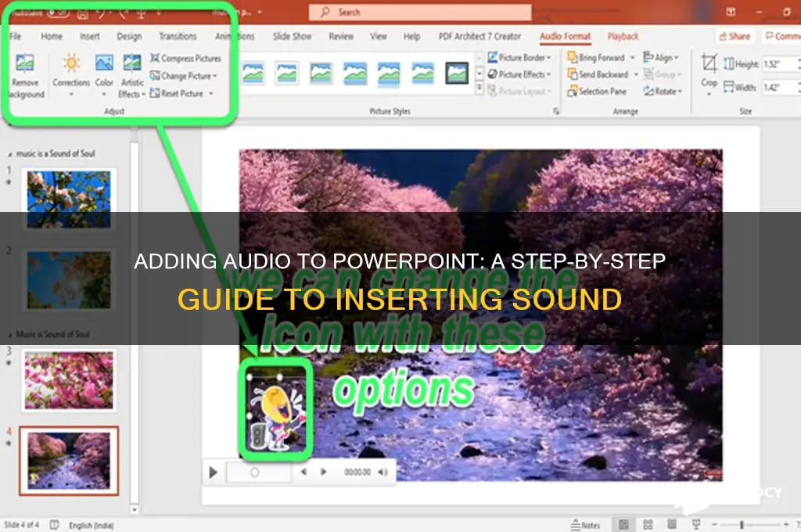Screen dimensions: 801x532
Task: Open the Picture Border dropdown
Action: coord(519,58)
